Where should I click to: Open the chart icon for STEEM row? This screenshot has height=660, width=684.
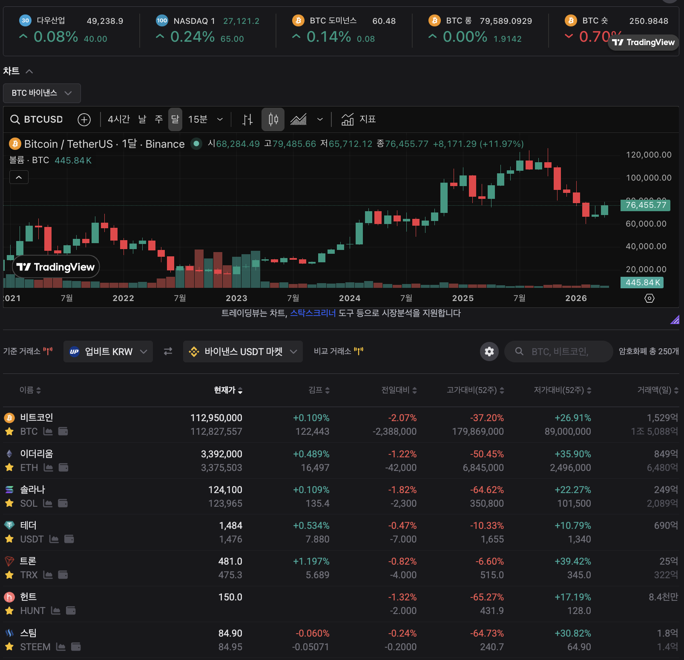61,647
